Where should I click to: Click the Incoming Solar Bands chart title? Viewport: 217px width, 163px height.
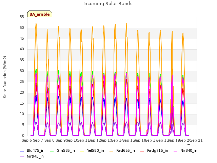click(x=108, y=4)
